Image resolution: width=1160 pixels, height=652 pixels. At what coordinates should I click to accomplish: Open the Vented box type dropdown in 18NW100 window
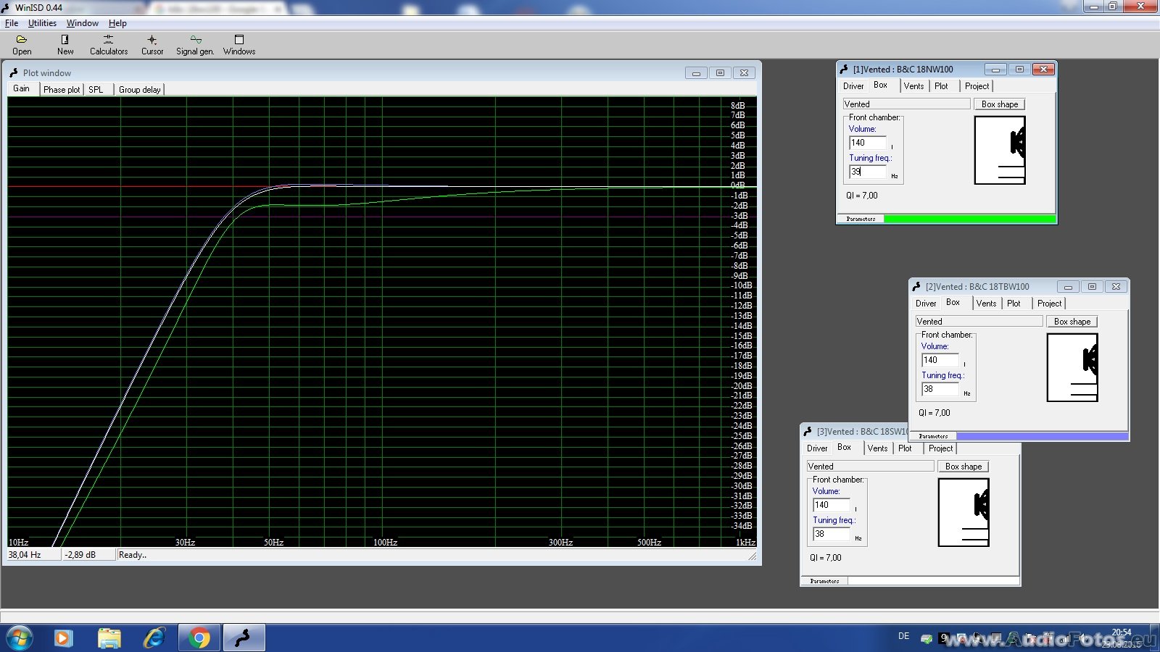click(x=906, y=104)
